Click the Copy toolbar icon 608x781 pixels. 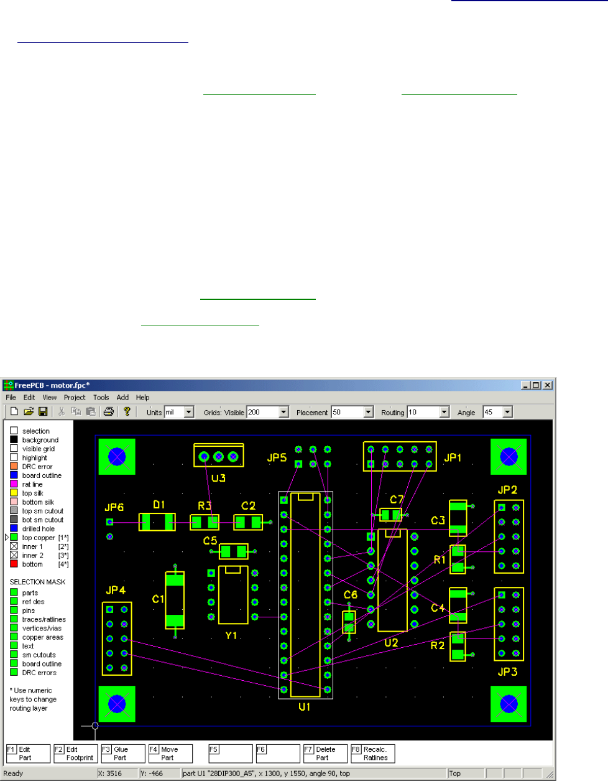point(76,411)
